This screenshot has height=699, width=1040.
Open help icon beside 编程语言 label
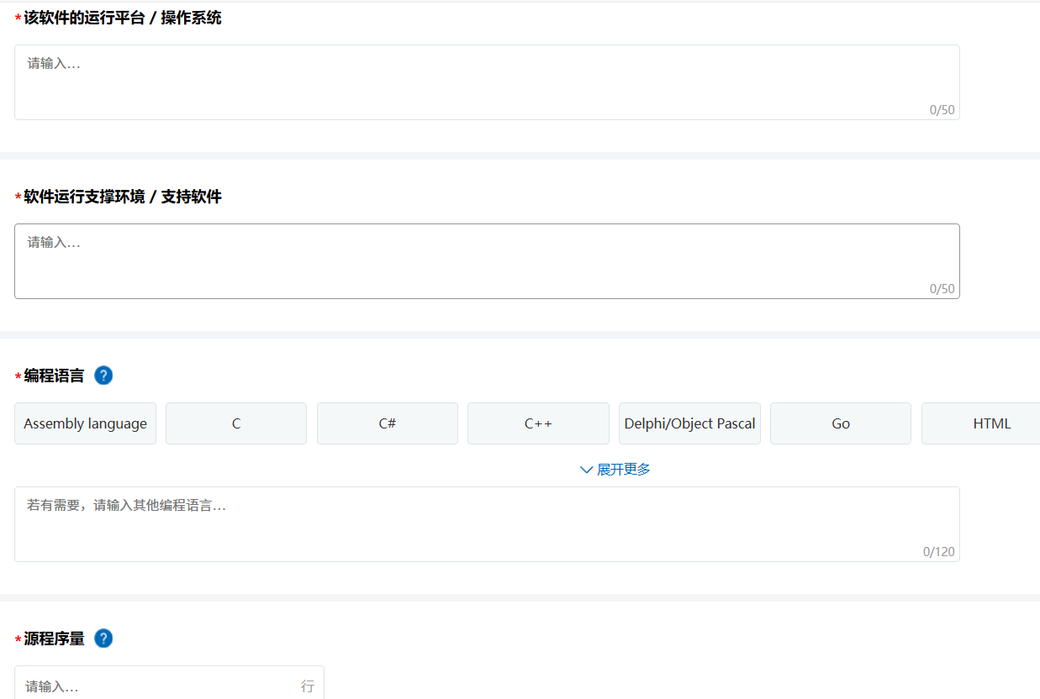[103, 376]
